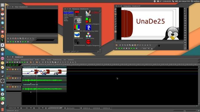Click the Out point bracket in main toolbar
The image size is (200, 112).
point(45,62)
